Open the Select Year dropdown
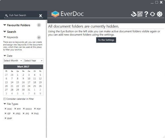Viewport: 165px width, 138px height. [33, 61]
